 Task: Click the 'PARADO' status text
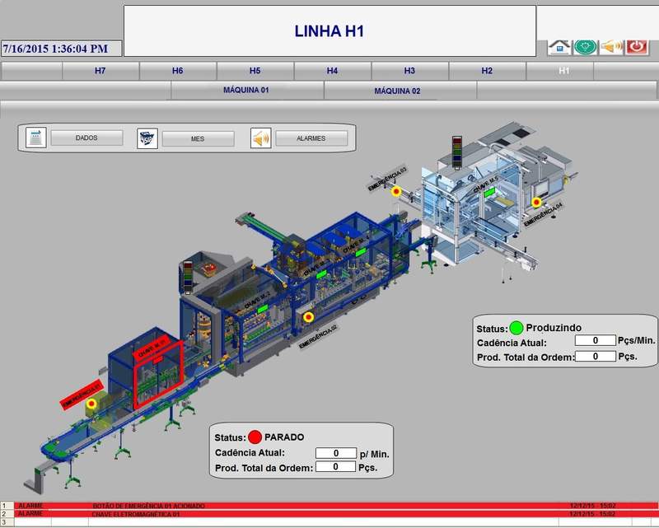[x=284, y=437]
